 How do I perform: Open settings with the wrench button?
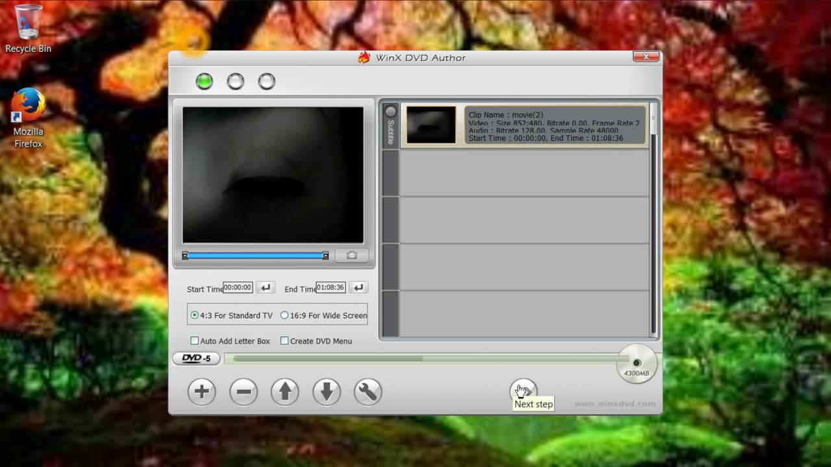368,392
